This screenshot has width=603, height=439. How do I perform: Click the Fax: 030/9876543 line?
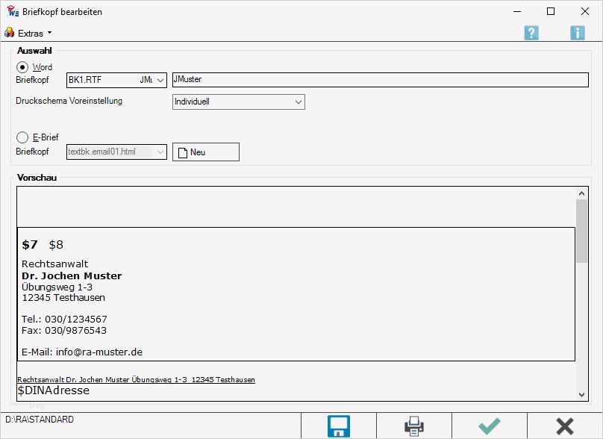(x=64, y=331)
